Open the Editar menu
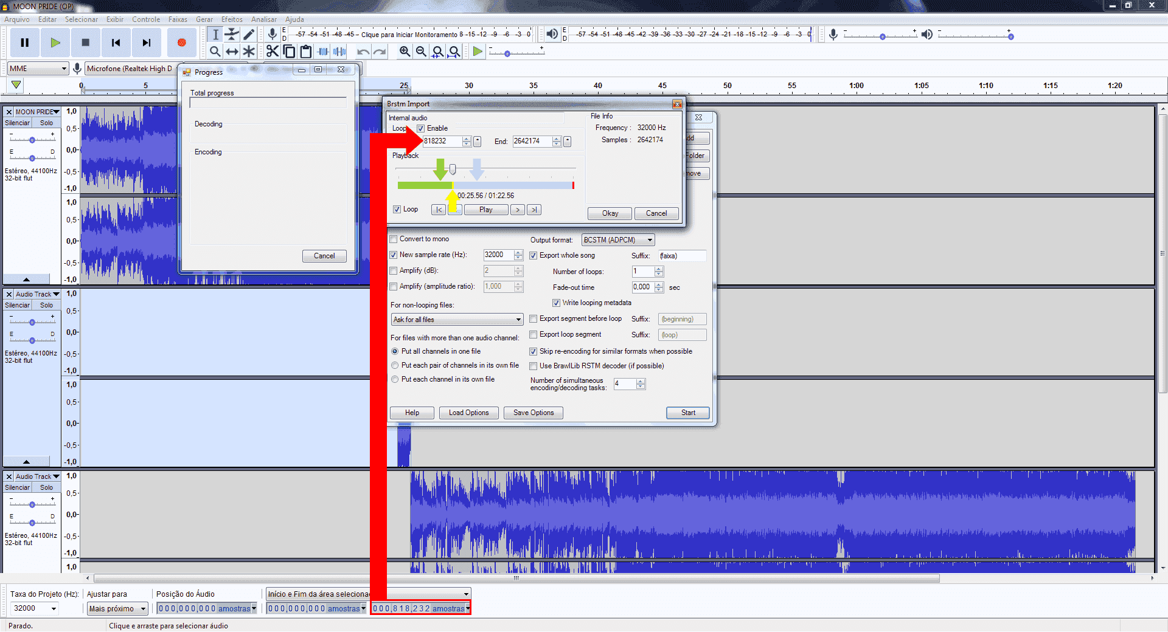 pyautogui.click(x=47, y=19)
